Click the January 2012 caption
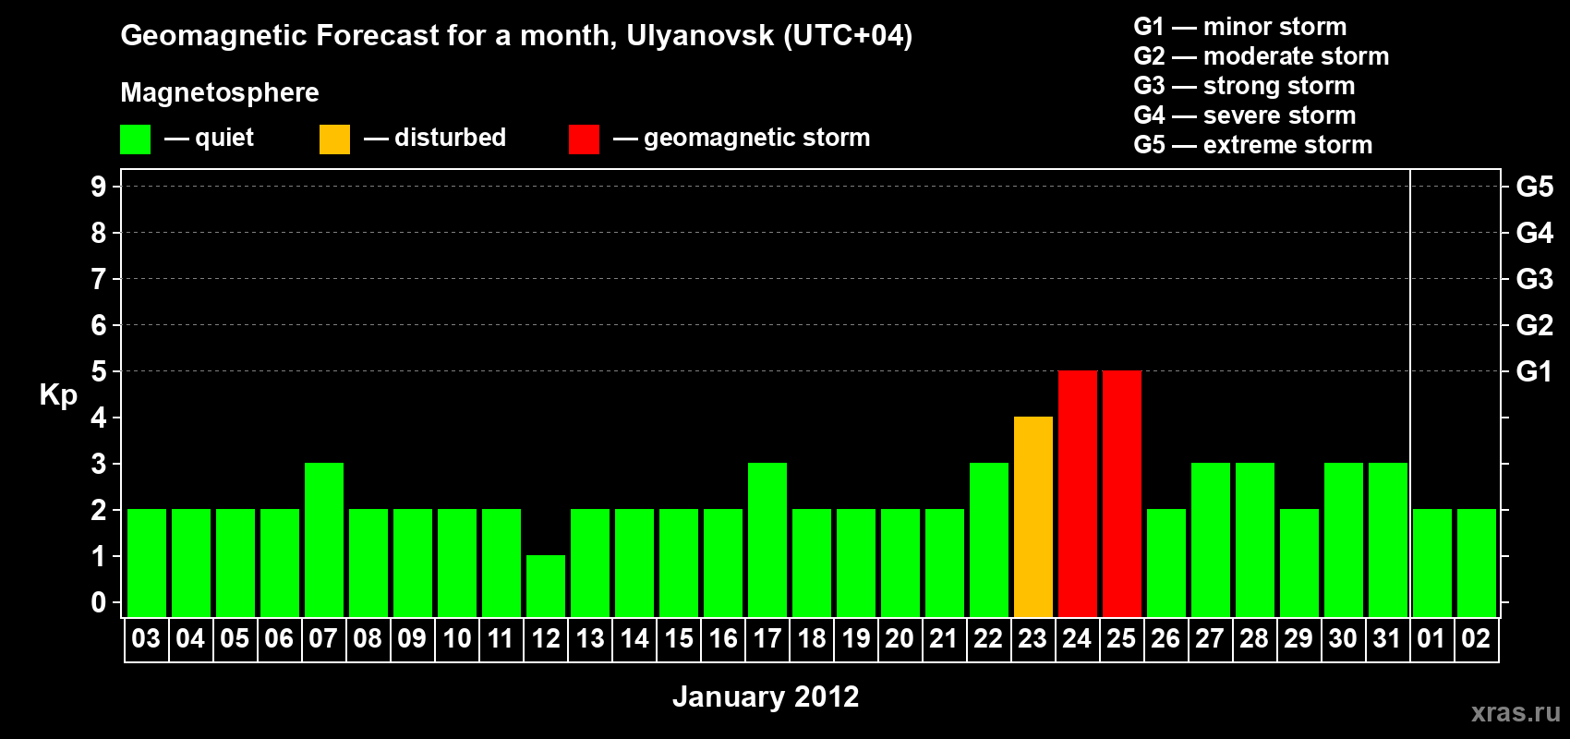The height and width of the screenshot is (739, 1570). click(x=766, y=697)
